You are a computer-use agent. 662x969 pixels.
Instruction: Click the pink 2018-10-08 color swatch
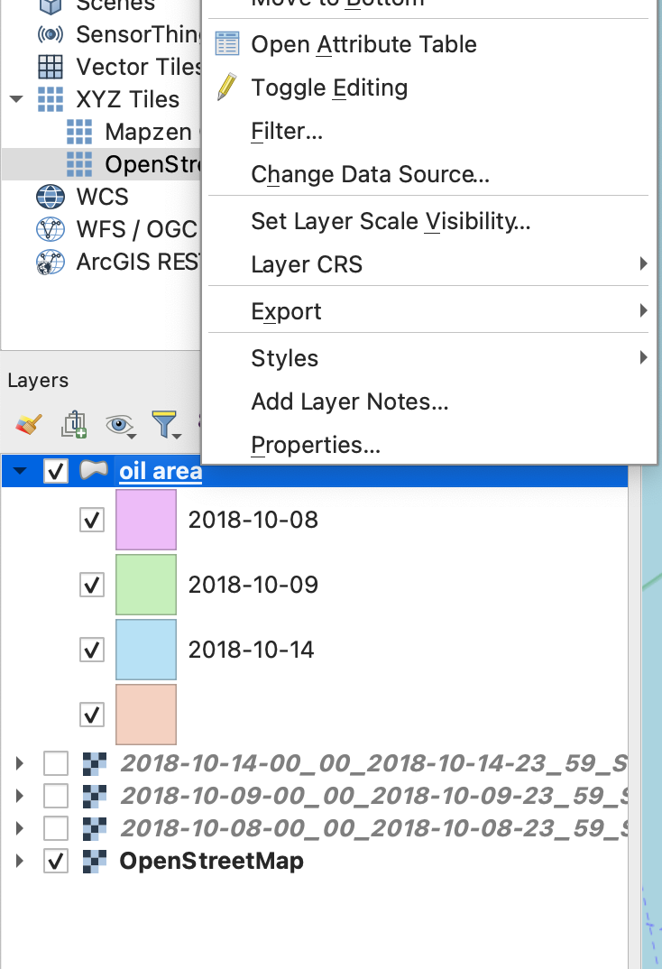coord(145,520)
